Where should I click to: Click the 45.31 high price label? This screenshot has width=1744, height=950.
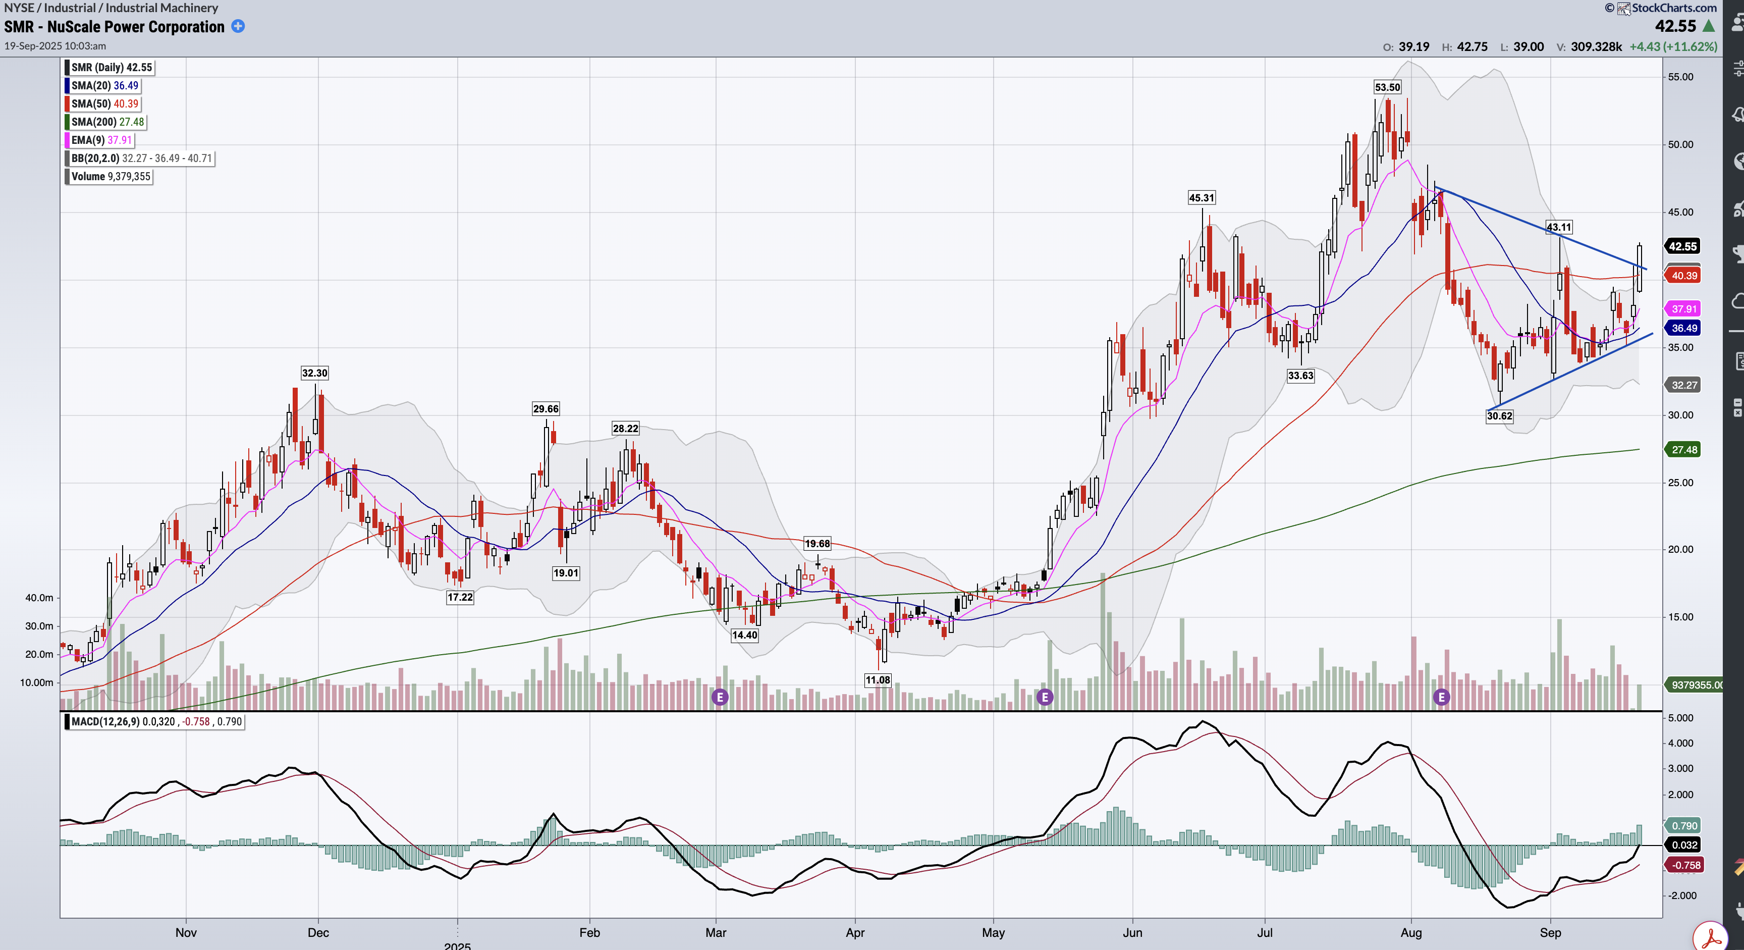coord(1202,198)
